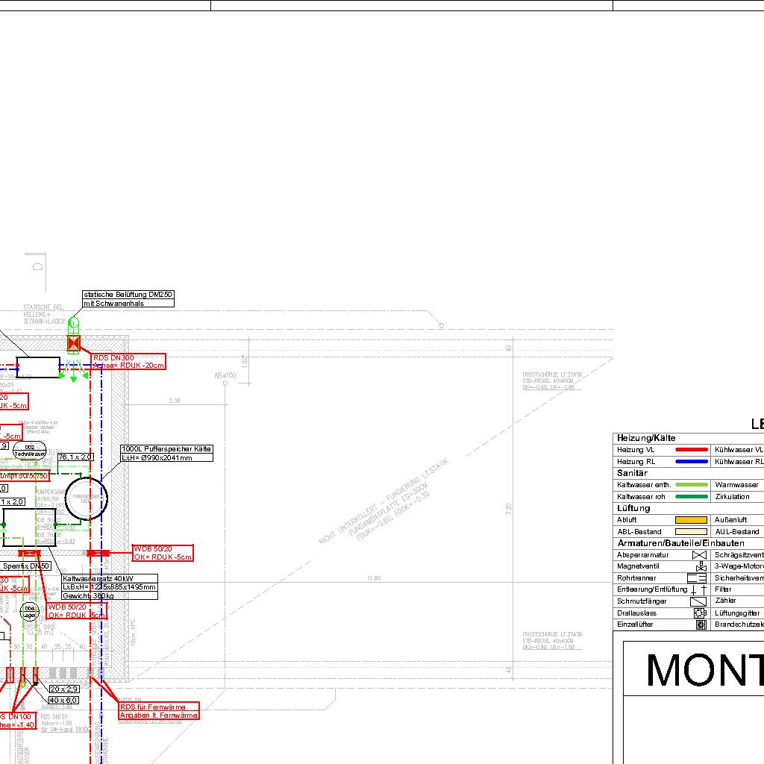
Task: Click the 002 Technikraum room tag
Action: [30, 450]
